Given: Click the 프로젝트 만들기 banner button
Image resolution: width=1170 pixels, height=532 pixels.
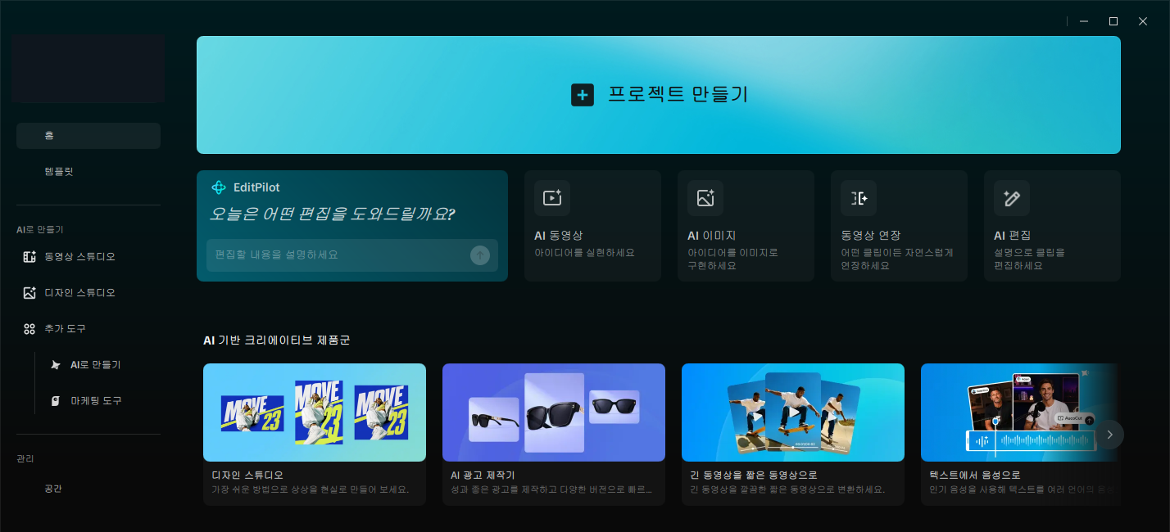Looking at the screenshot, I should click(x=659, y=95).
